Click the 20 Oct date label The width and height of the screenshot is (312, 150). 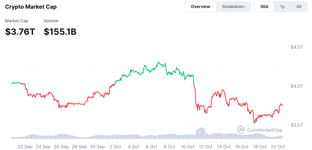[278, 147]
